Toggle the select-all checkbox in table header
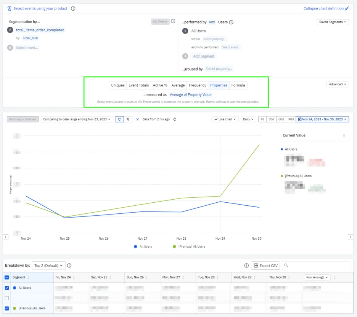357x317 pixels. (7, 278)
